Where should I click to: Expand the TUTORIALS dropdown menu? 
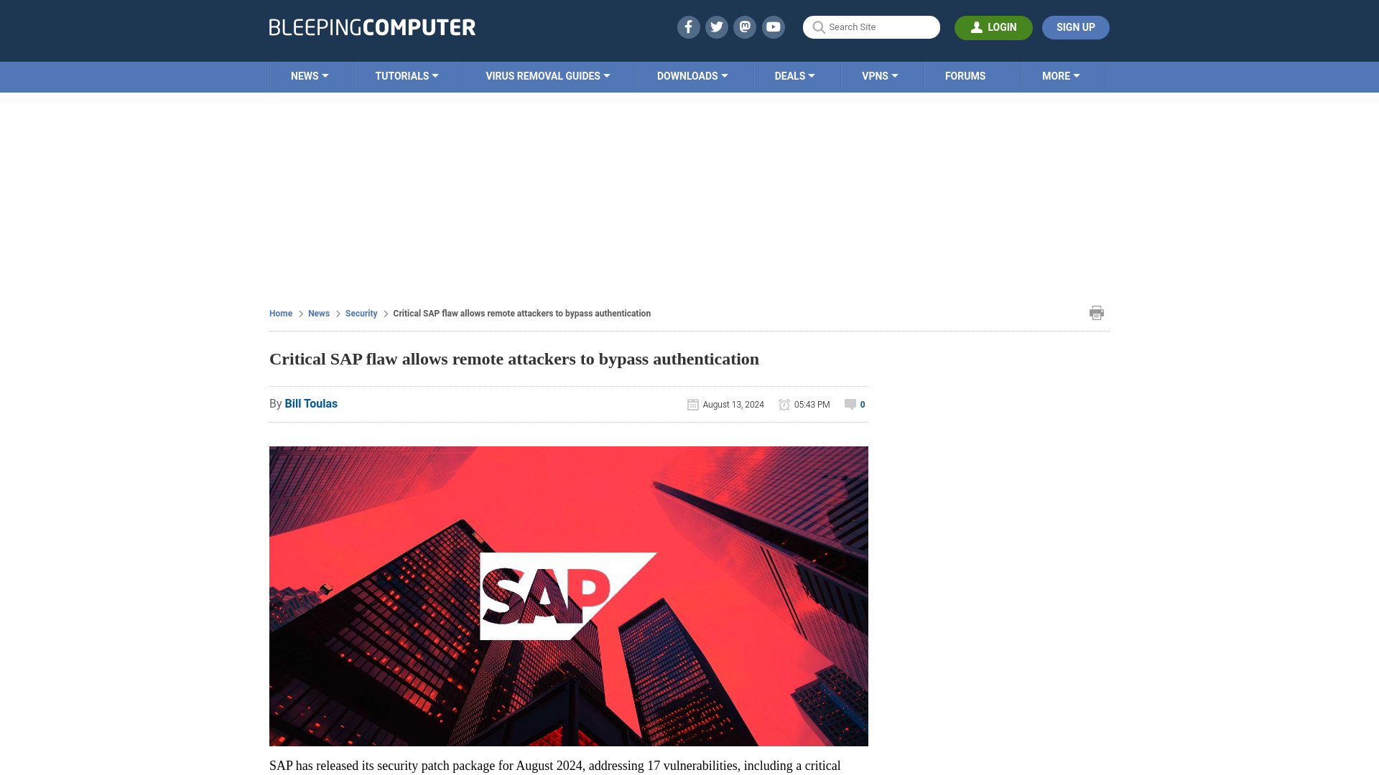(407, 75)
